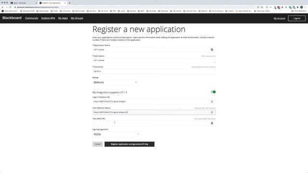Viewport: 308px width, 173px height.
Task: Click the Cancel button
Action: [x=98, y=144]
